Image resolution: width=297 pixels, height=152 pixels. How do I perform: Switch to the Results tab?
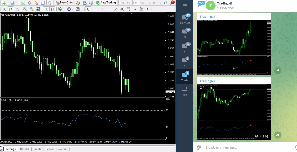click(24, 149)
